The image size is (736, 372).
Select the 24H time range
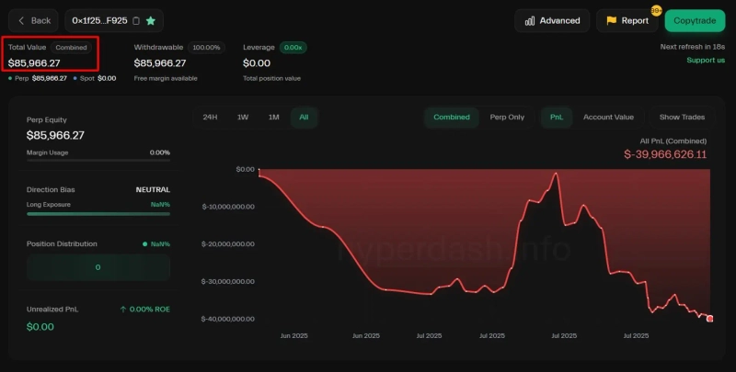[210, 117]
